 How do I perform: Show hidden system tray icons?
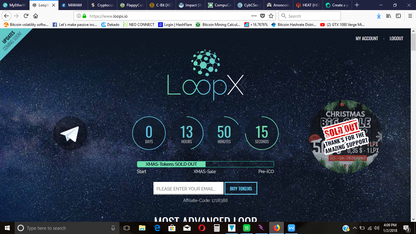(355, 228)
